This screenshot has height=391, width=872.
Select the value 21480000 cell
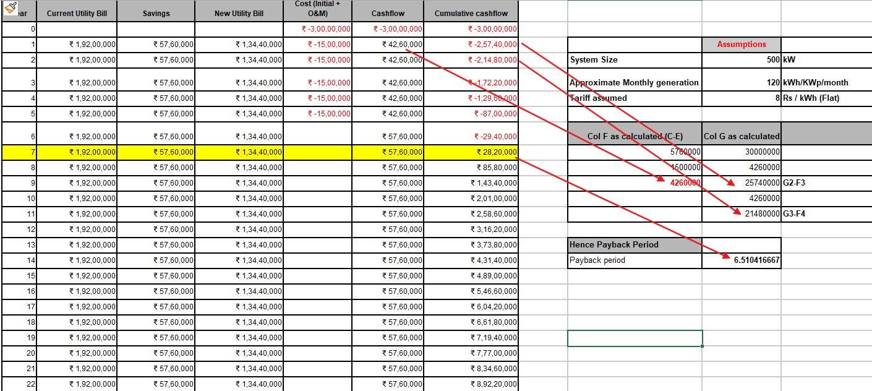tap(742, 214)
